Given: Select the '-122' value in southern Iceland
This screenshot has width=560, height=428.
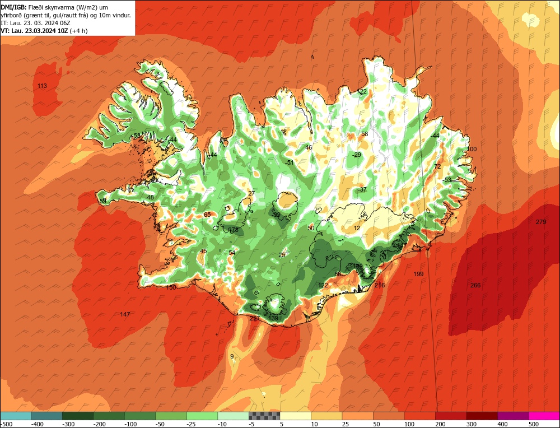Looking at the screenshot, I should [x=322, y=285].
